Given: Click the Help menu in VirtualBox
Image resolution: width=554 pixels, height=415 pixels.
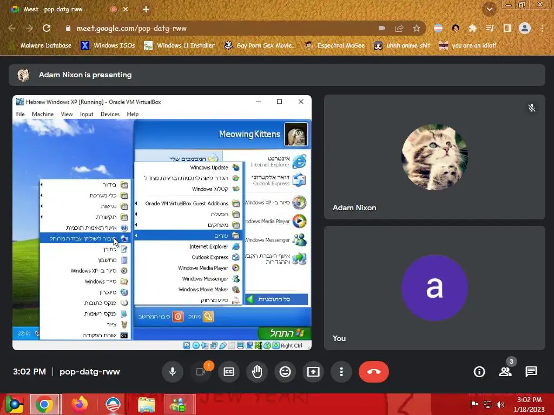Looking at the screenshot, I should (x=133, y=114).
